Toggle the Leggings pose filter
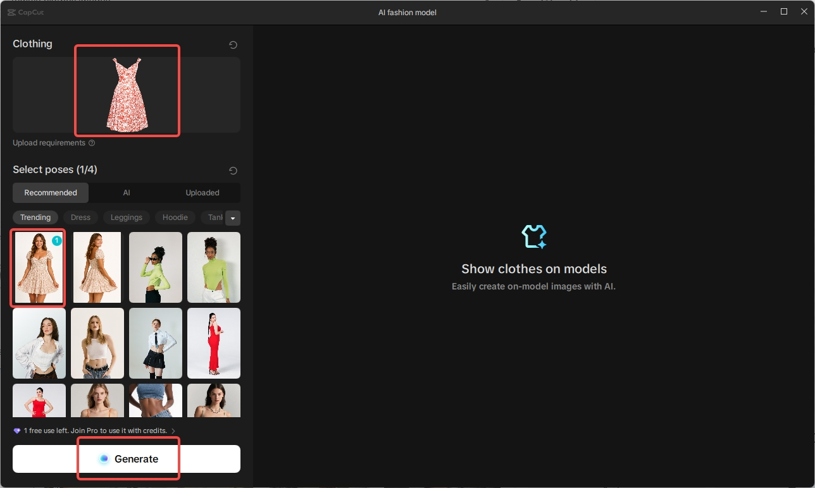The height and width of the screenshot is (488, 815). tap(126, 217)
